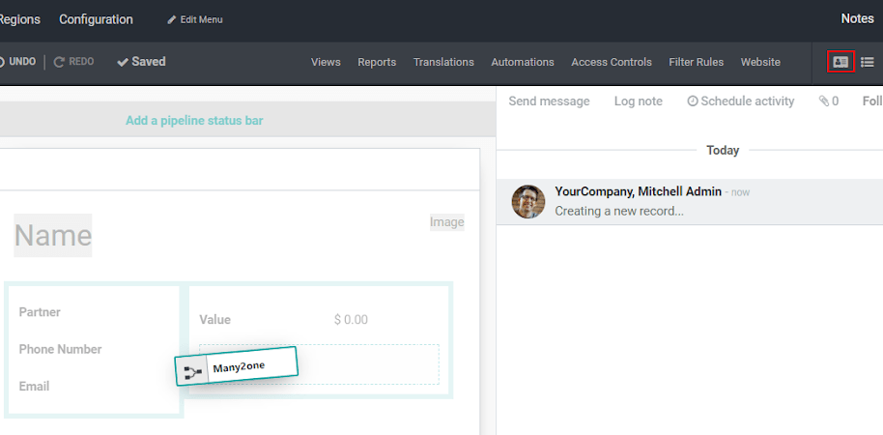This screenshot has width=883, height=435.
Task: Click Schedule activity
Action: (x=741, y=101)
